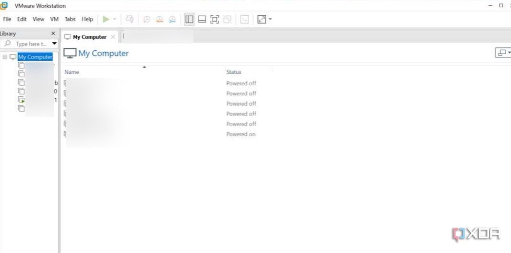The image size is (511, 253).
Task: Open the library search filter dropdown
Action: point(54,44)
